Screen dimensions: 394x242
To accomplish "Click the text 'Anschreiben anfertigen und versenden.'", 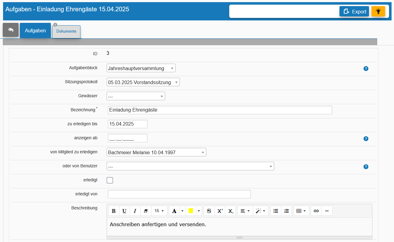I will [158, 225].
